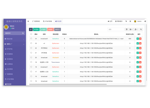Open the export data dropdown
The height and width of the screenshot is (108, 150).
[136, 29]
